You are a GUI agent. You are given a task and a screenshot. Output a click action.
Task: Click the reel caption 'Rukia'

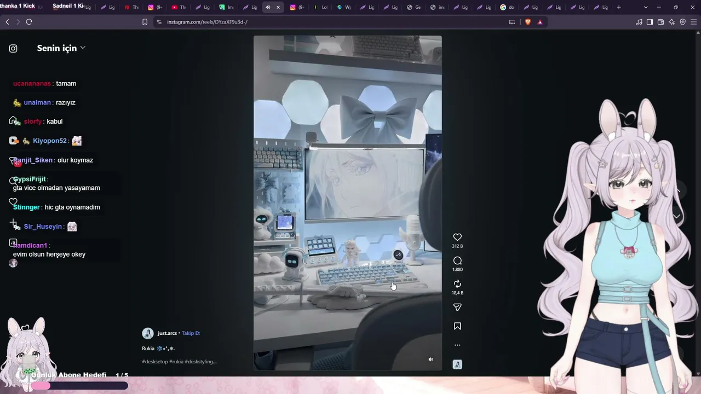(x=148, y=349)
